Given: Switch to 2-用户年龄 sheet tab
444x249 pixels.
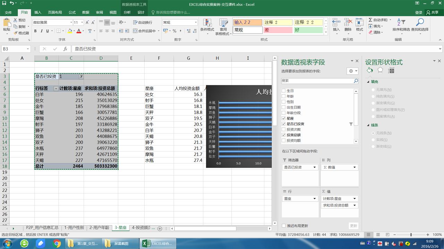Looking at the screenshot, I should pyautogui.click(x=99, y=228).
